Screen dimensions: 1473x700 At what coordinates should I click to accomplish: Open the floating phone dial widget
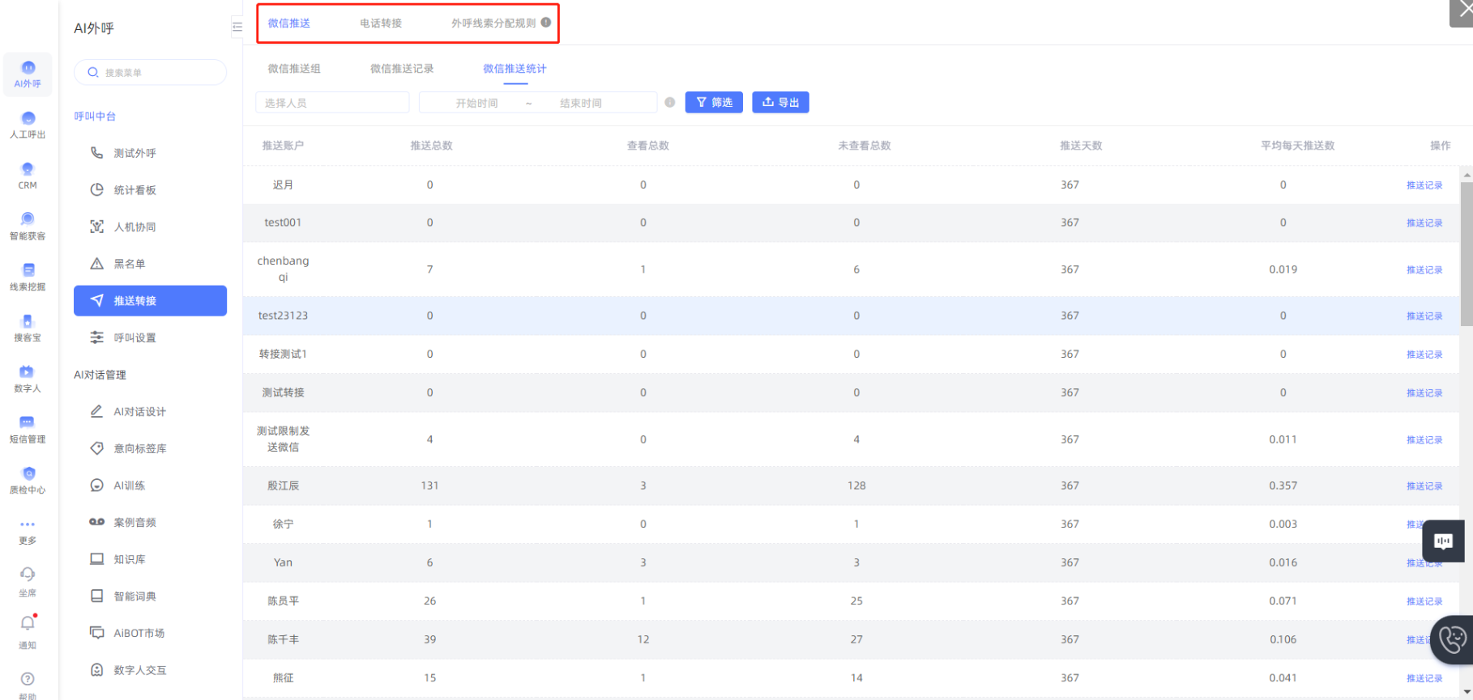[1452, 639]
